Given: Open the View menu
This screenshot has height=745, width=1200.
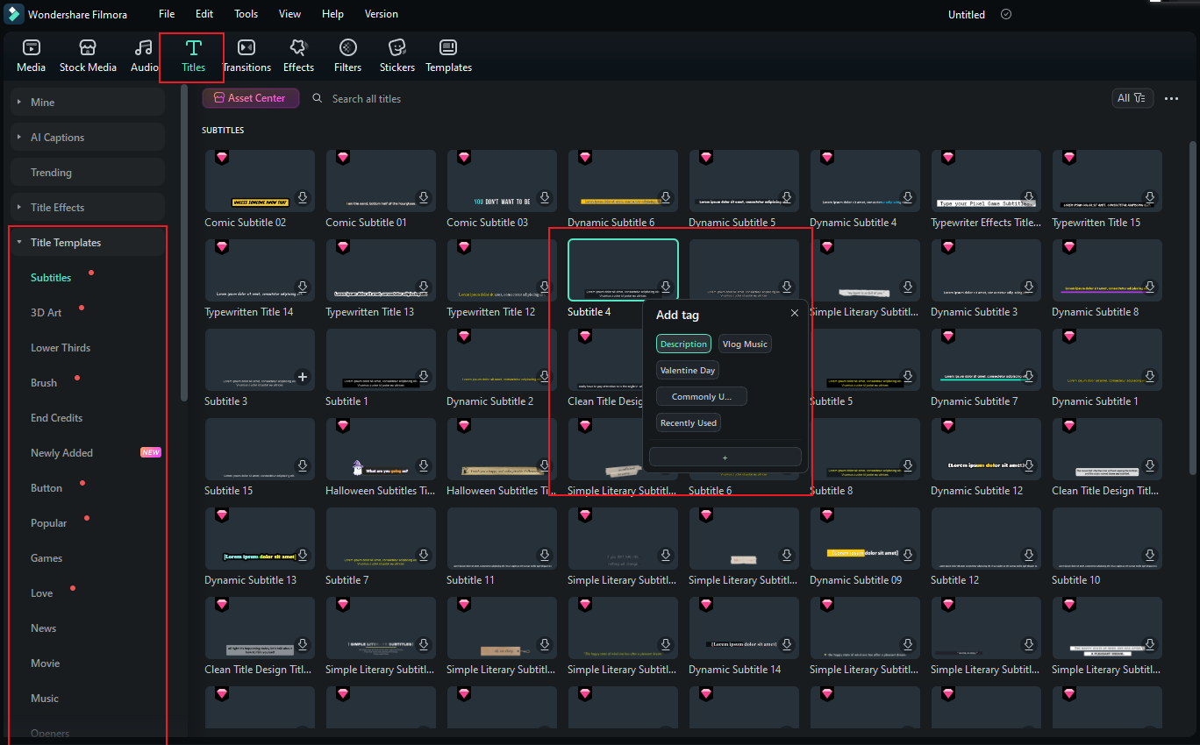Looking at the screenshot, I should (x=289, y=14).
